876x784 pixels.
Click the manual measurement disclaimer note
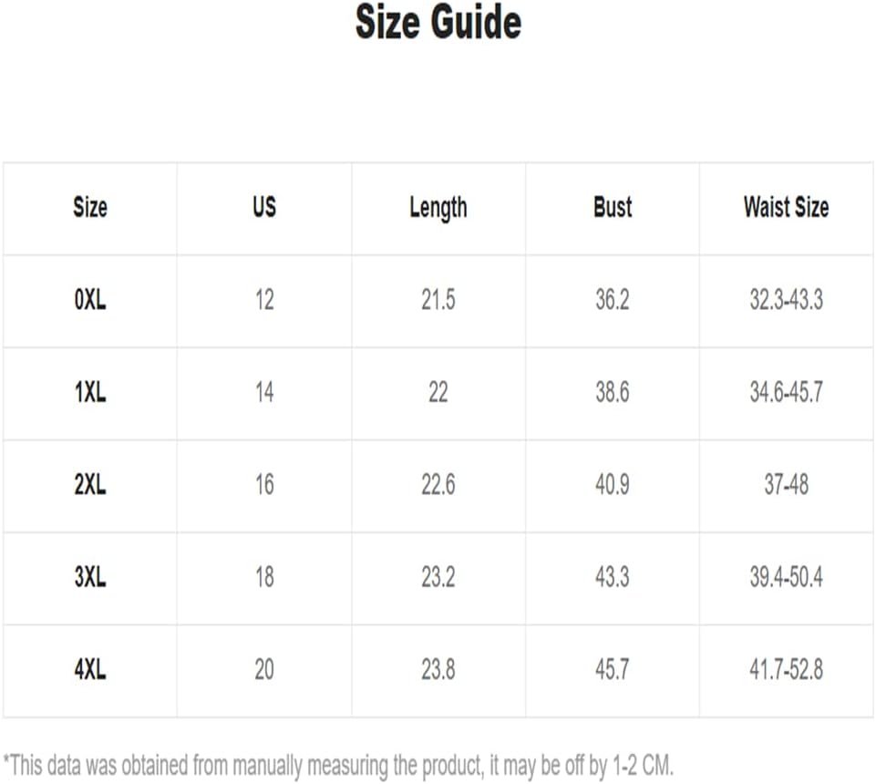[x=338, y=766]
